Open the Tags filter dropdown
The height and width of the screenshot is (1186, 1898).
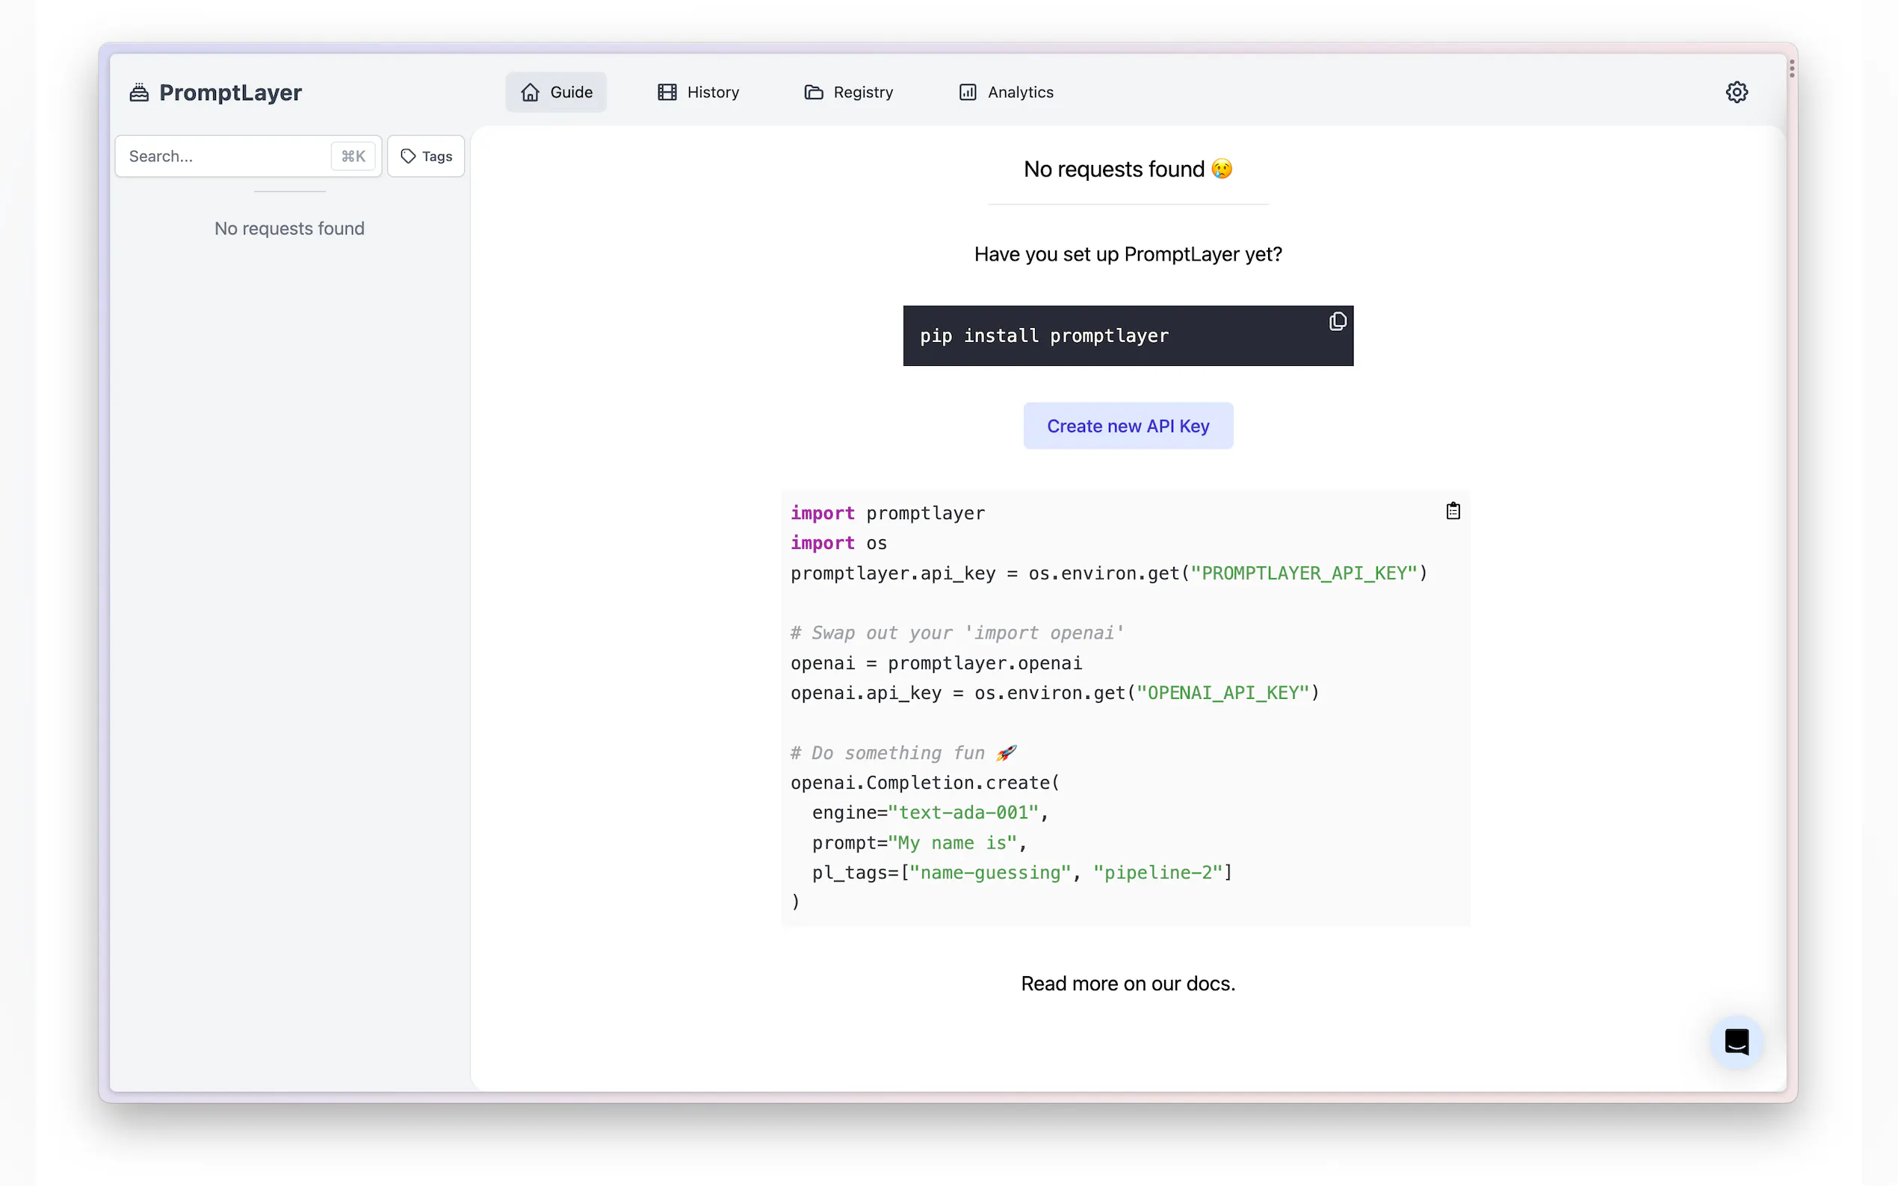pos(426,156)
